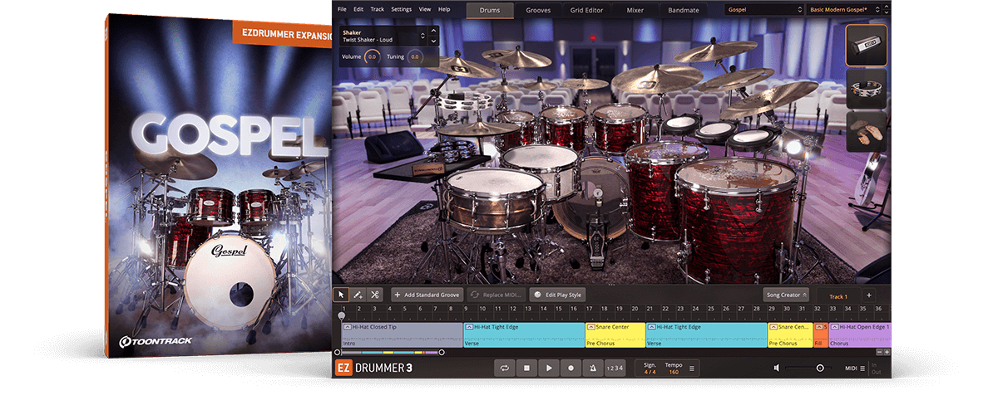Image resolution: width=998 pixels, height=405 pixels.
Task: Select the scissors cut tool
Action: (375, 295)
